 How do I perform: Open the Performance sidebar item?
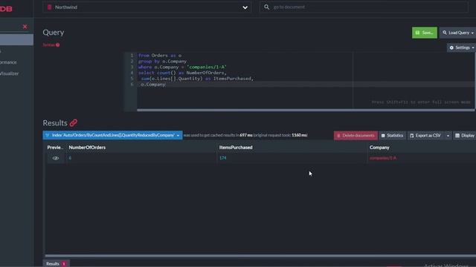[8, 62]
